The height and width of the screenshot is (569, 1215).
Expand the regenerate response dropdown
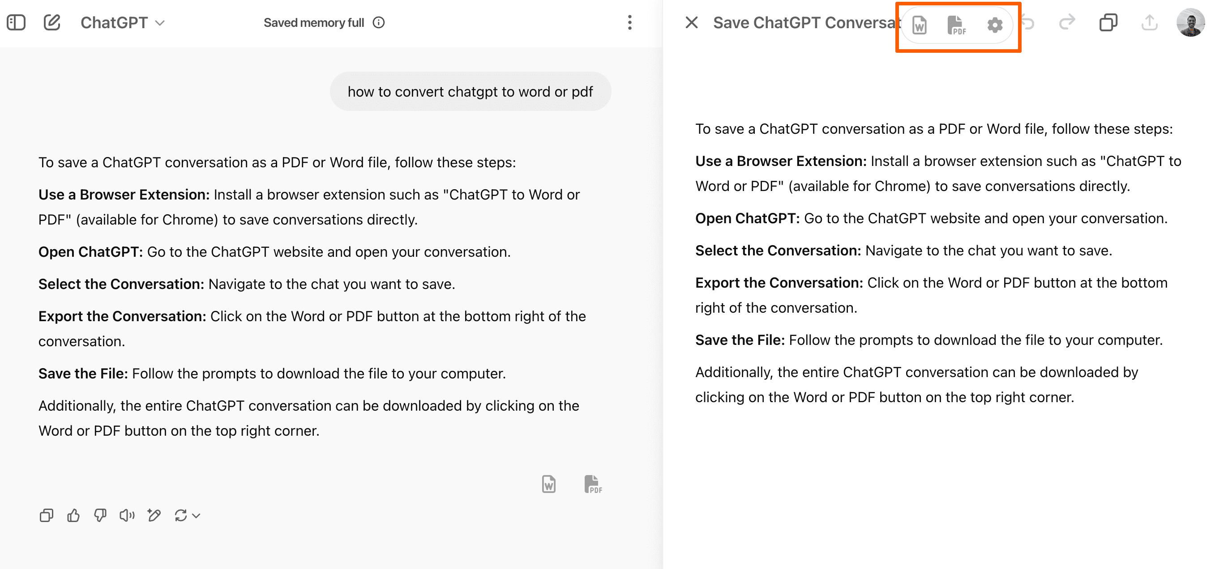(x=196, y=516)
